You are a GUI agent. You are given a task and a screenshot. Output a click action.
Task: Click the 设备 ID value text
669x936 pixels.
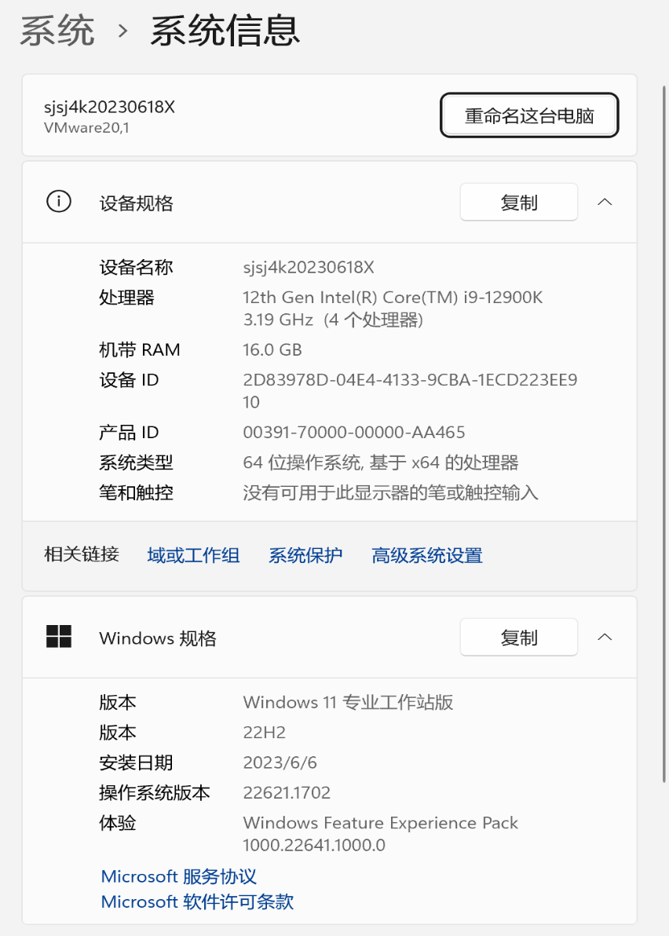click(410, 391)
